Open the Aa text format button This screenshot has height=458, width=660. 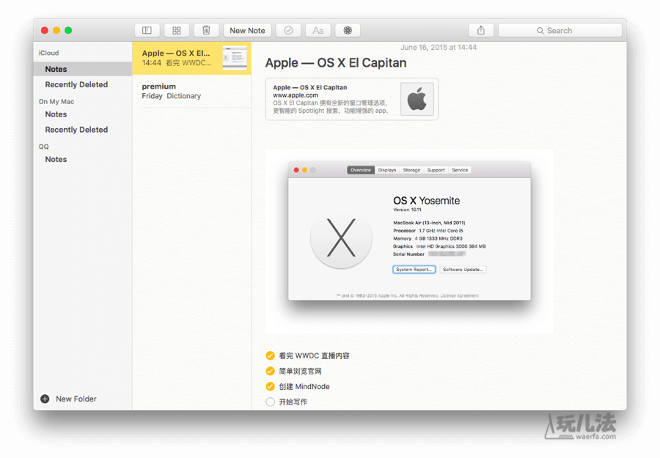[x=318, y=30]
